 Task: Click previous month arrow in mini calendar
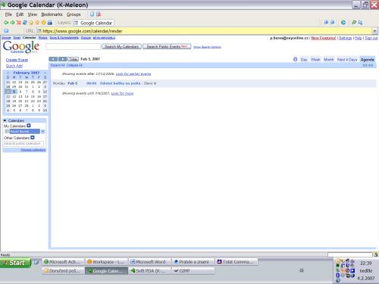[8, 73]
